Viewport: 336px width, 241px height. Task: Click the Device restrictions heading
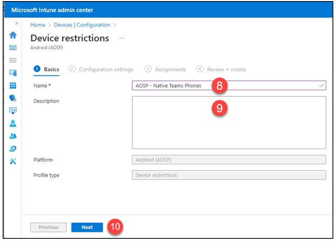pos(70,38)
